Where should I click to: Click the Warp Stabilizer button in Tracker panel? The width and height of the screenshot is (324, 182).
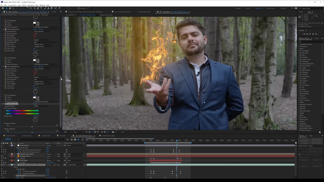click(x=316, y=140)
